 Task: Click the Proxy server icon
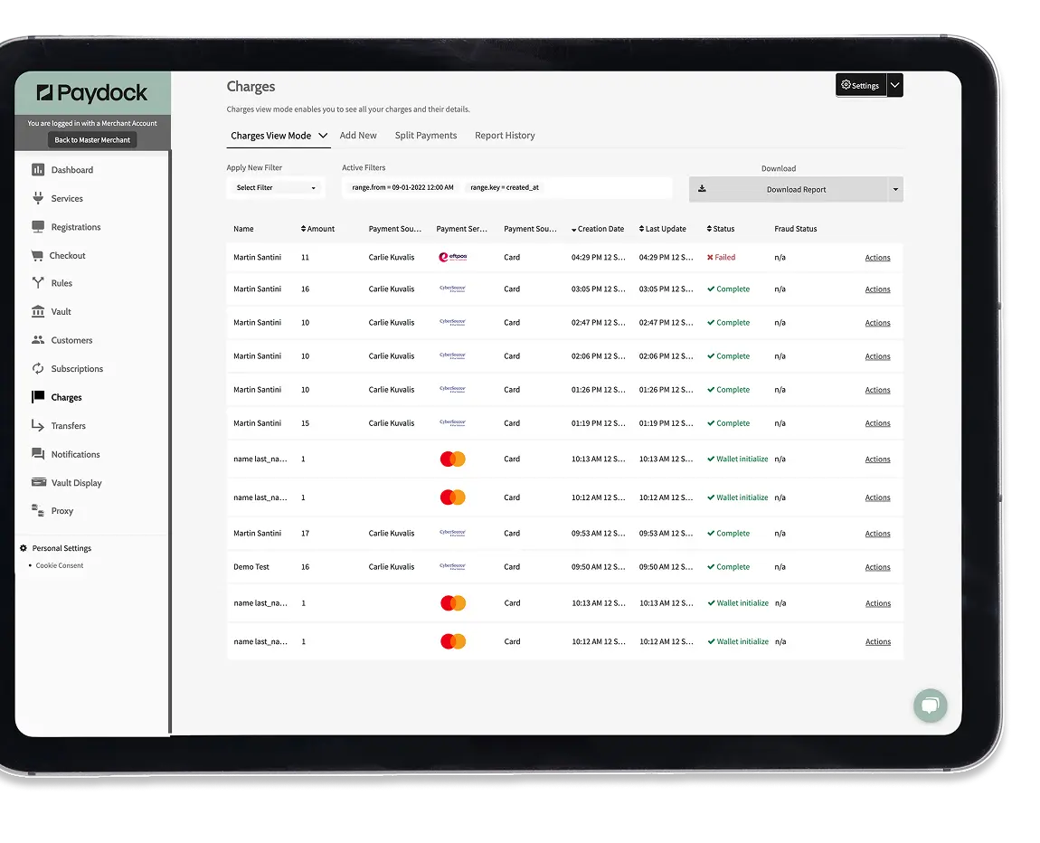[x=38, y=510]
